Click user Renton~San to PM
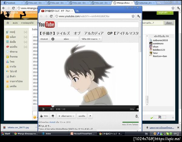Screen dimensions: 182x142 click(x=160, y=56)
